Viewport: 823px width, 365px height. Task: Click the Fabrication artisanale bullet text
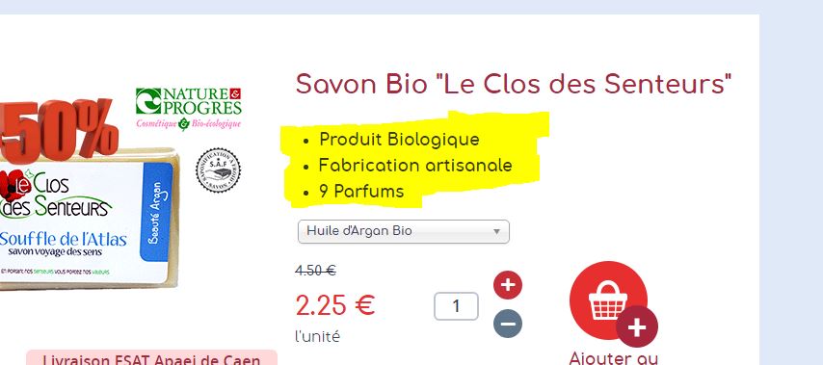(415, 166)
